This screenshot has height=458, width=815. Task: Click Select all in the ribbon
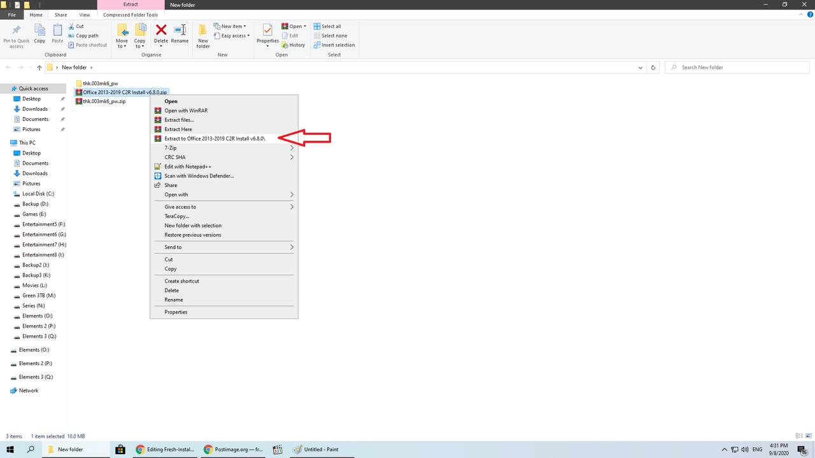tap(327, 27)
